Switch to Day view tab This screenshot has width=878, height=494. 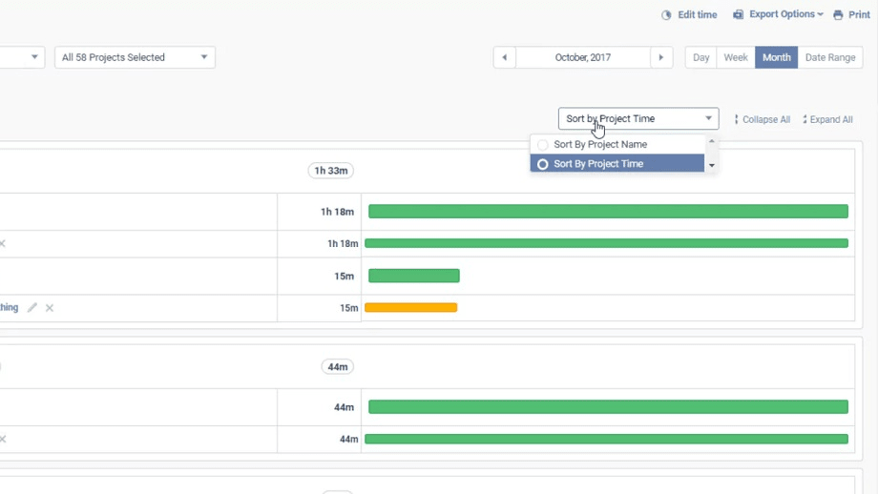pyautogui.click(x=701, y=57)
